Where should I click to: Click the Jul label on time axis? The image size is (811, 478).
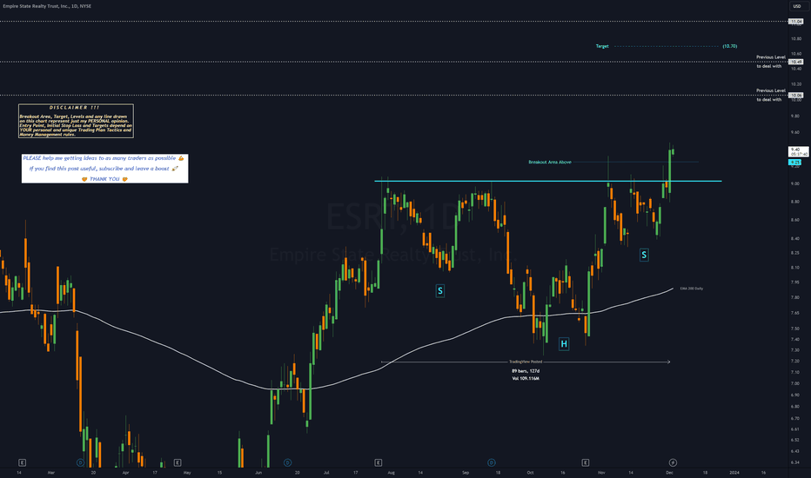tap(326, 472)
